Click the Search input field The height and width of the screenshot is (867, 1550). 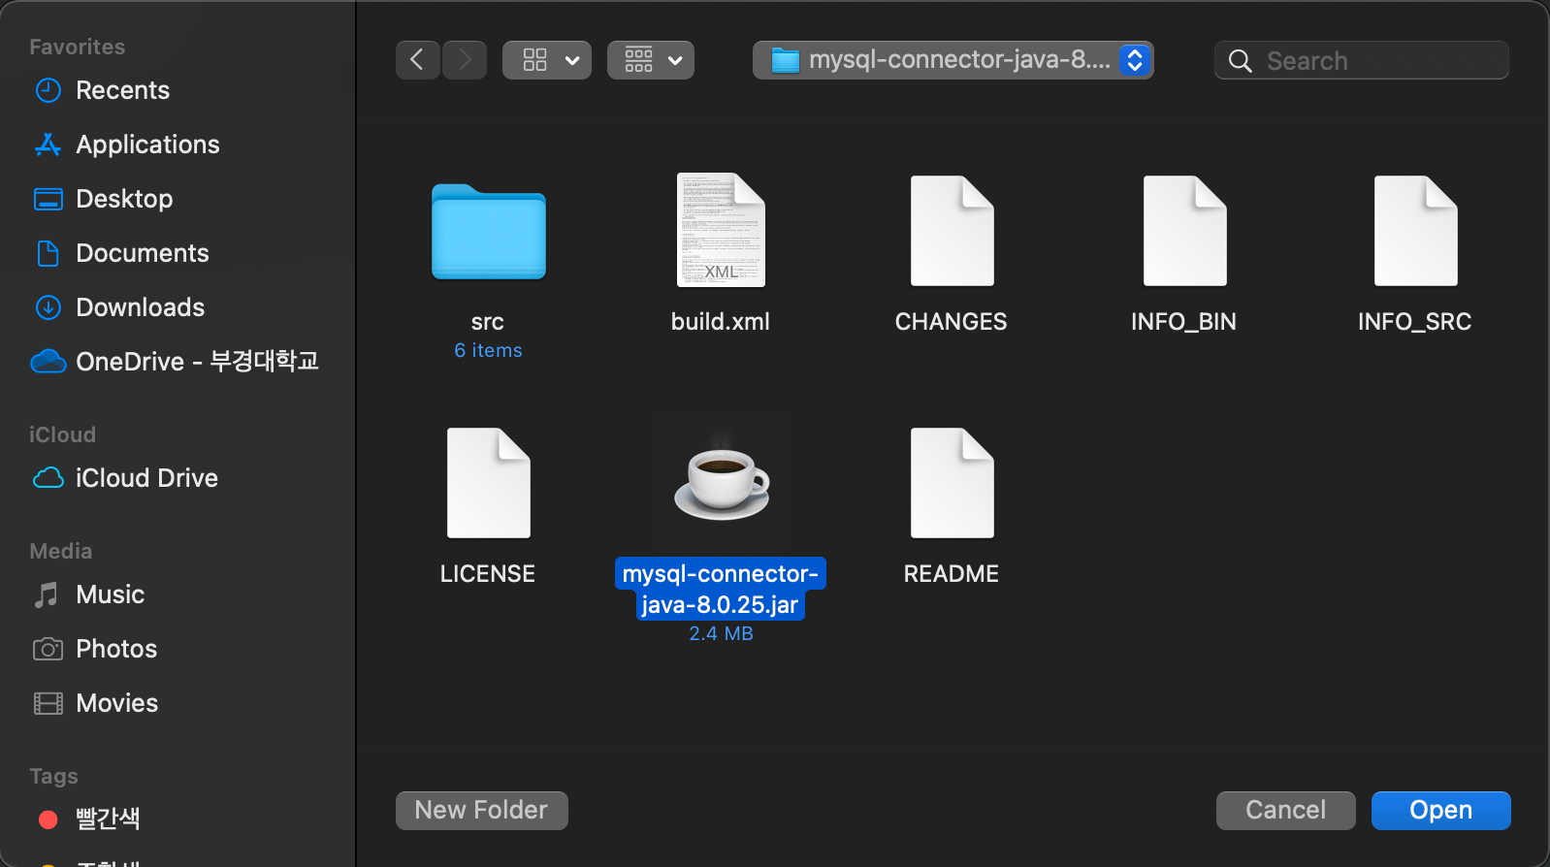(x=1362, y=60)
